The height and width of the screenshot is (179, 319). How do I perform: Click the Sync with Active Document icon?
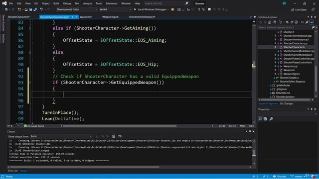287,22
